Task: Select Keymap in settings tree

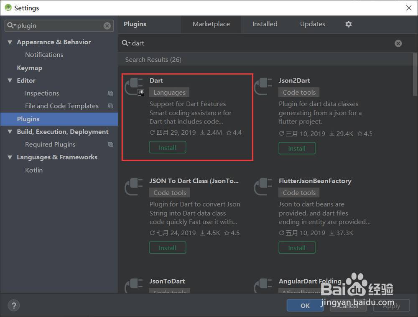Action: coord(59,68)
